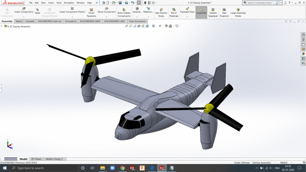Viewport: 306px width, 172px height.
Task: Click Smart Fasteners tool
Action: tap(91, 13)
